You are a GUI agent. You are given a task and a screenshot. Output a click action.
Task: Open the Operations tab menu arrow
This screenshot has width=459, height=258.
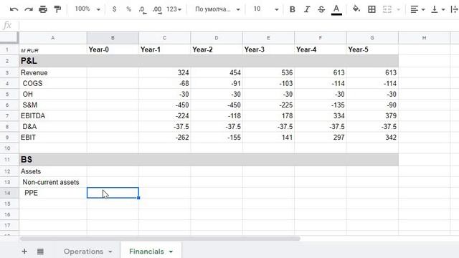(110, 252)
